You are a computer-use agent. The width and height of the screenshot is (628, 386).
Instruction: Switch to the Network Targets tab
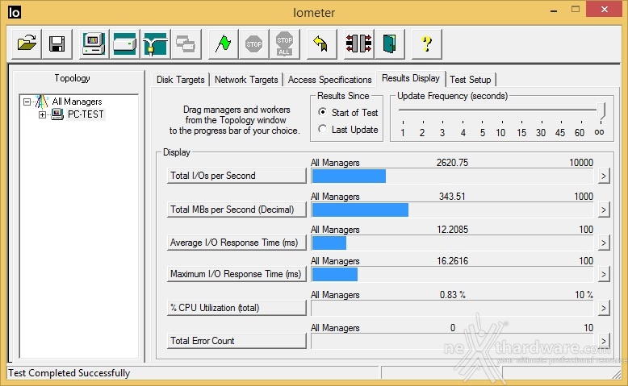246,80
